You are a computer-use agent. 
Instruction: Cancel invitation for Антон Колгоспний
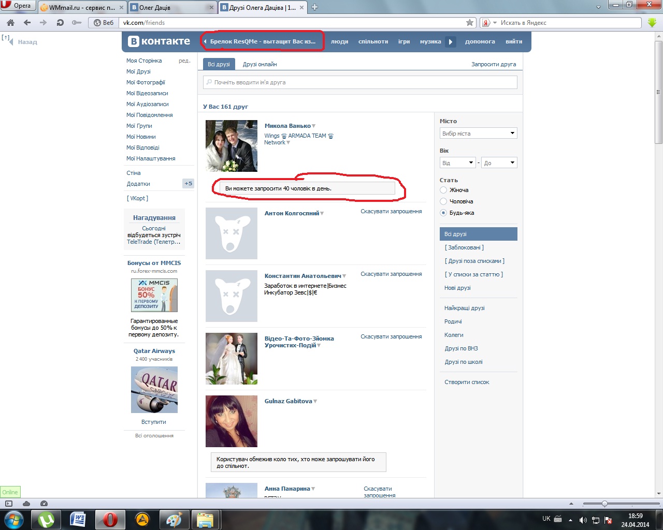coord(391,212)
